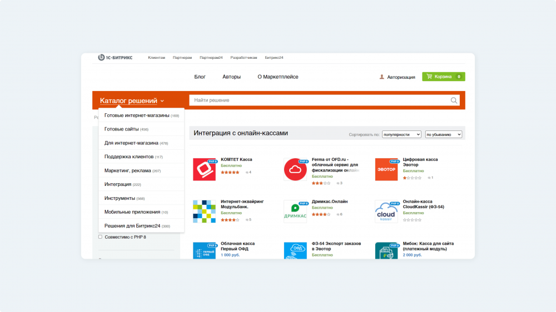Click the Авторизация user icon

click(382, 77)
